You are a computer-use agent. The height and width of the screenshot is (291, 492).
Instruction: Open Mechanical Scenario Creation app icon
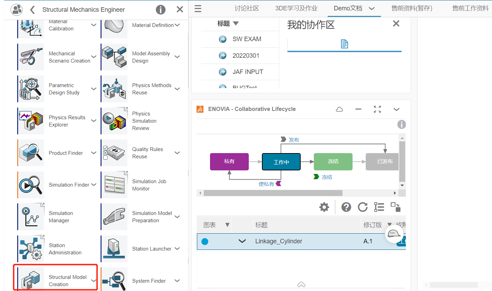[31, 57]
